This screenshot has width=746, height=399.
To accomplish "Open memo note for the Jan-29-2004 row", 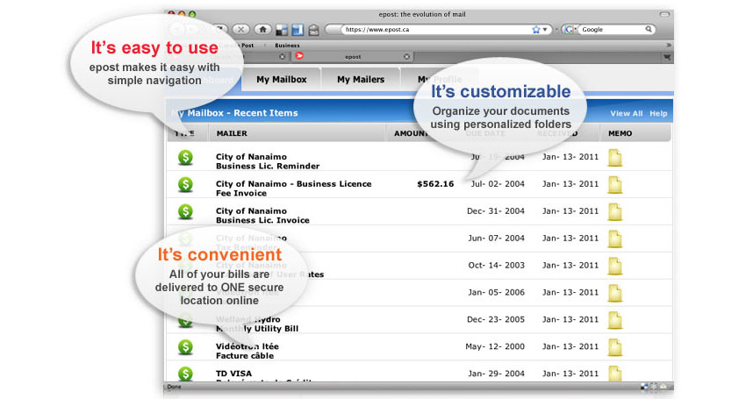I will (x=614, y=374).
